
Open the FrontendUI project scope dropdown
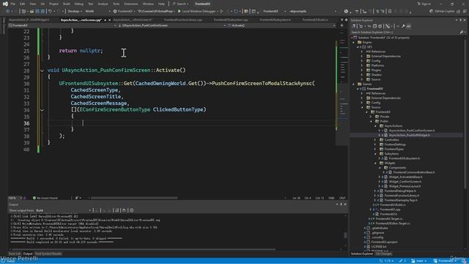click(x=62, y=26)
